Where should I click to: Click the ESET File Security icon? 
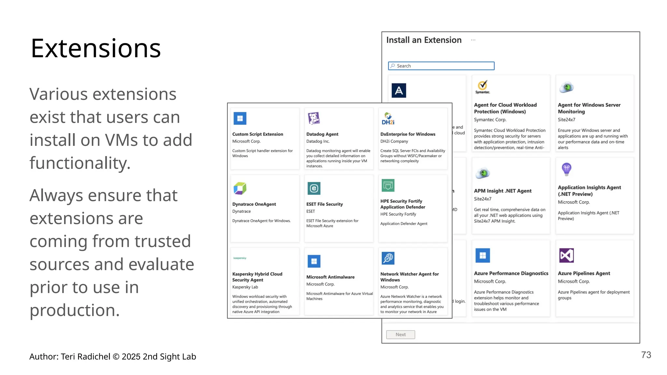(314, 188)
